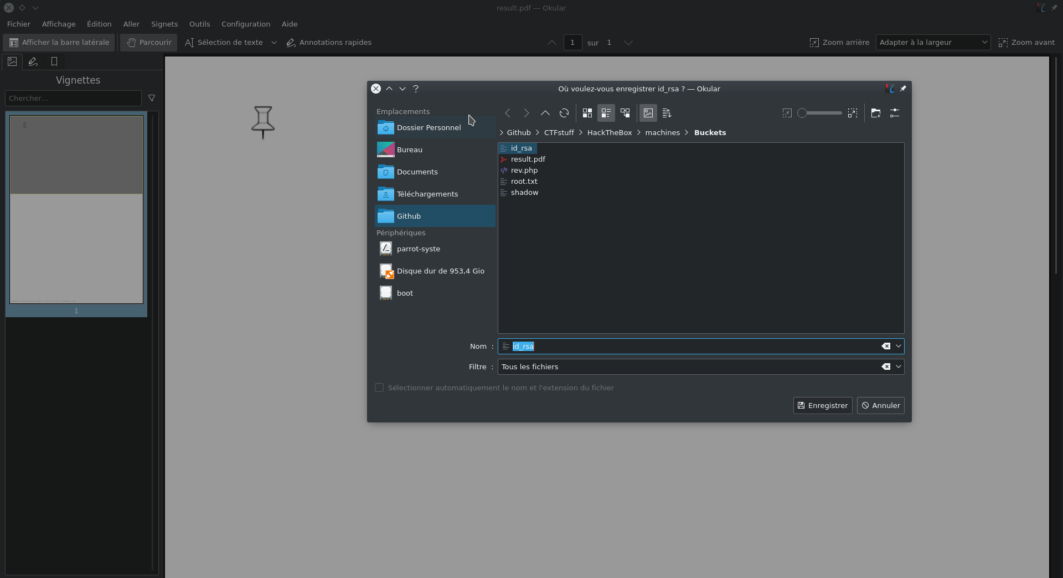Toggle the Afficher la barre latérale button
1063x578 pixels.
(59, 43)
